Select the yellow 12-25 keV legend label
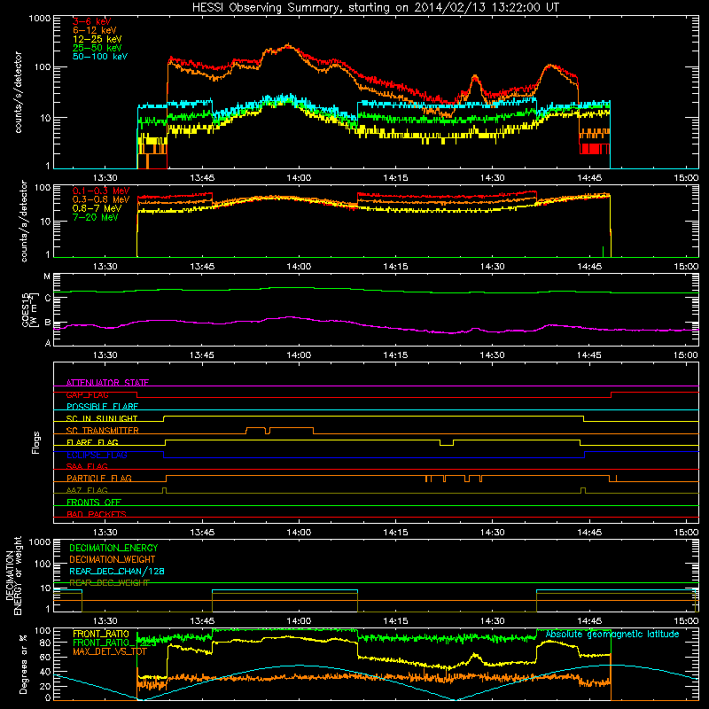The image size is (709, 709). (x=97, y=39)
